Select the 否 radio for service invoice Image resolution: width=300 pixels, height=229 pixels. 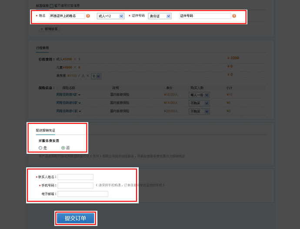tap(63, 148)
